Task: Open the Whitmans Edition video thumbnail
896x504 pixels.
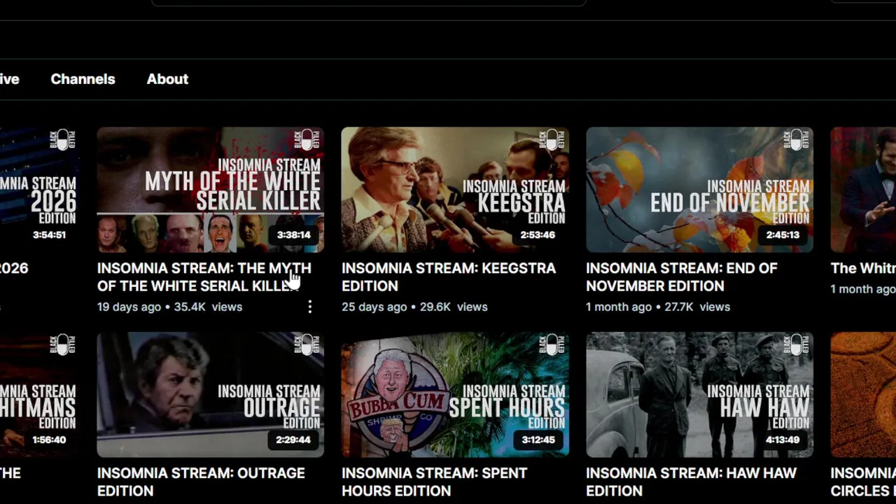Action: 39,395
